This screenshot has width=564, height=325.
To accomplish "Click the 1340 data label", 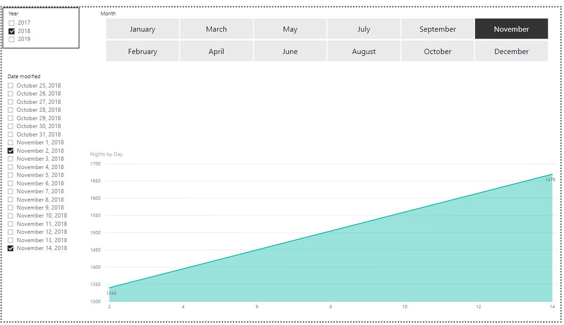I will pos(111,293).
